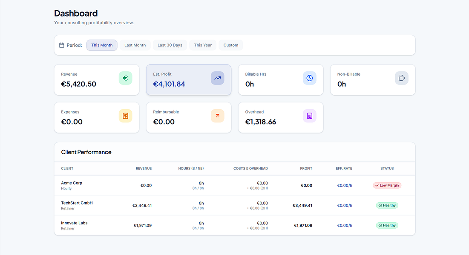Viewport: 469px width, 255px height.
Task: Click TechStart GmbH's Healthy status badge
Action: pos(387,205)
